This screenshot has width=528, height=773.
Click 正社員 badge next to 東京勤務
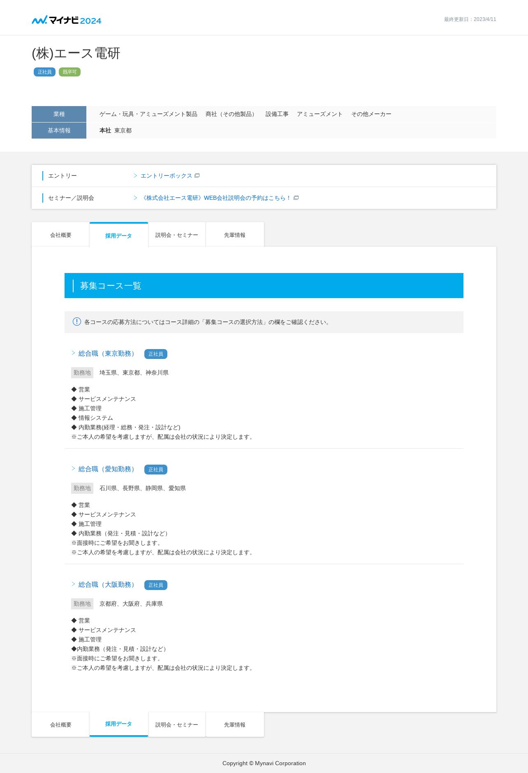155,354
